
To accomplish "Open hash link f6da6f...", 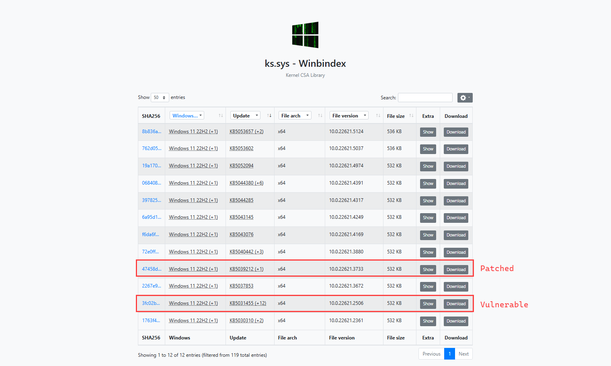I will click(150, 234).
